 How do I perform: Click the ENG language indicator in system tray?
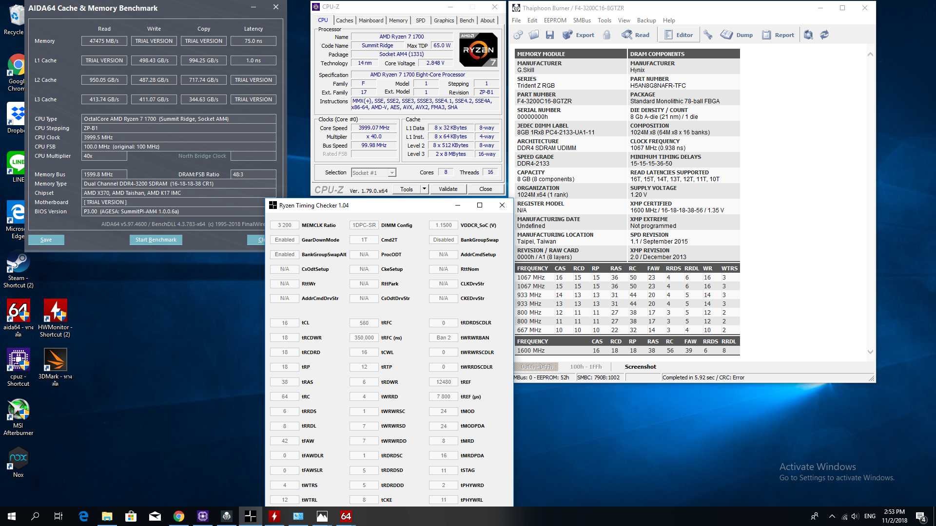coord(870,516)
